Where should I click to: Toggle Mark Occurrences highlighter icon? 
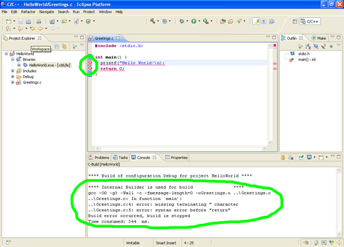point(256,21)
